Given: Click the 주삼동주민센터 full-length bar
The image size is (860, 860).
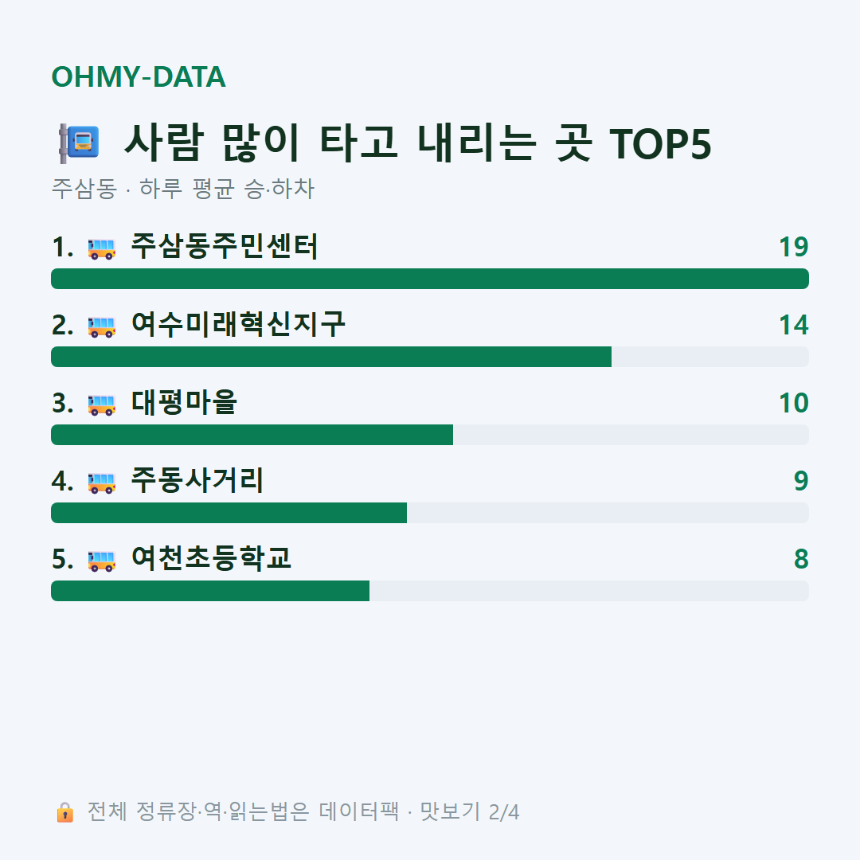Looking at the screenshot, I should point(430,279).
